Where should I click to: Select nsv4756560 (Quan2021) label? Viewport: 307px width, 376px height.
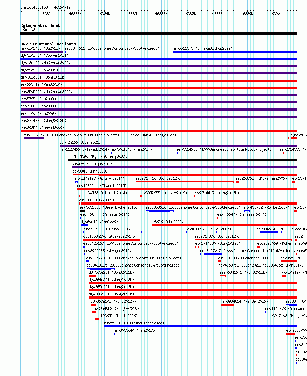tap(94, 164)
